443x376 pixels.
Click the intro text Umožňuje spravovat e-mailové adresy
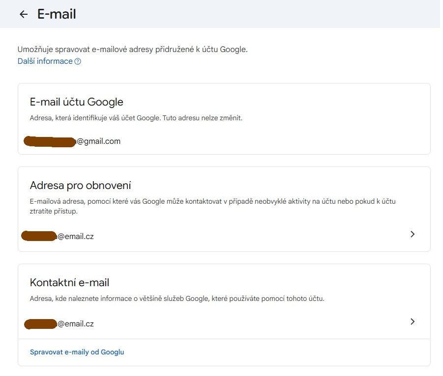pyautogui.click(x=132, y=49)
